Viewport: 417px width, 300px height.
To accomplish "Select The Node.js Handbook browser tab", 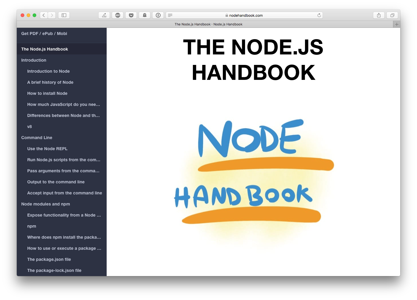I will pos(208,24).
